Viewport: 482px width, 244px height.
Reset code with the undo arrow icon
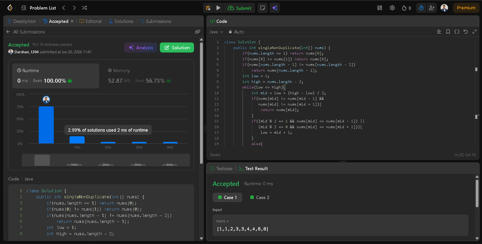tap(466, 32)
